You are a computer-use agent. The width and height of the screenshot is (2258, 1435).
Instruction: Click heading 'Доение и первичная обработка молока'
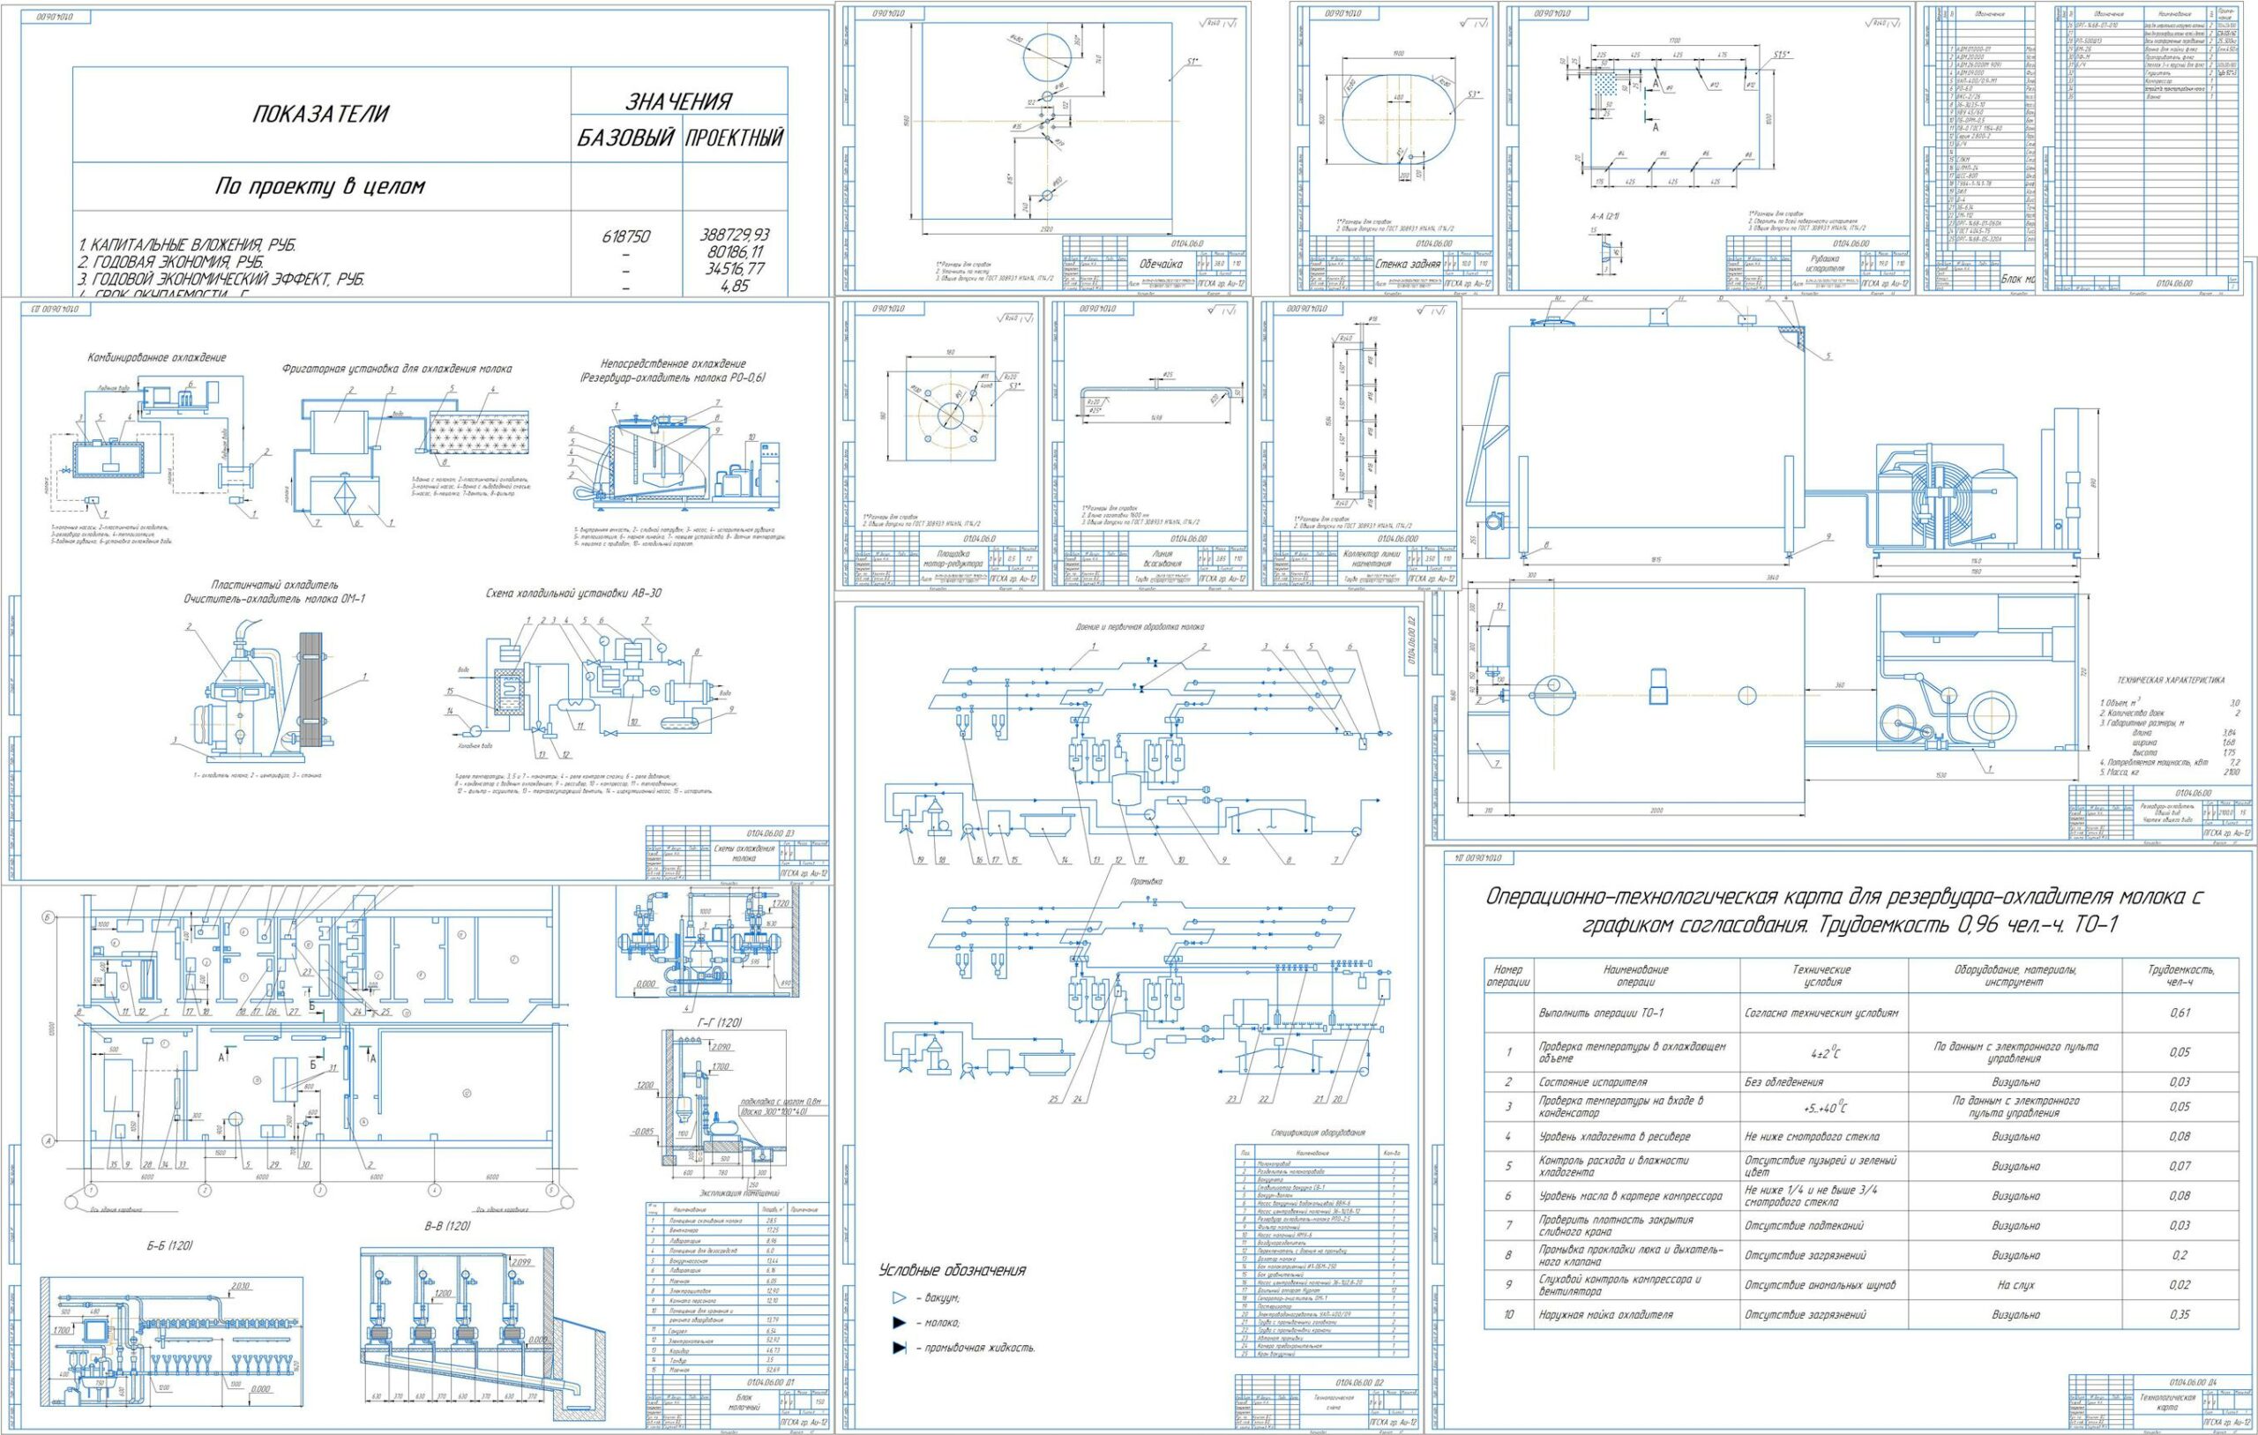tap(1140, 626)
